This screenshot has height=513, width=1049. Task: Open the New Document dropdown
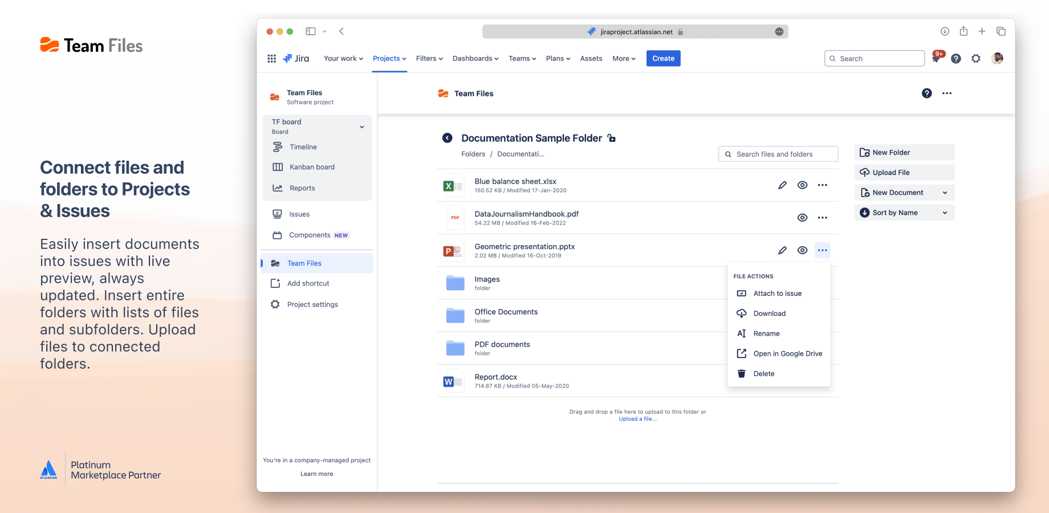(904, 193)
